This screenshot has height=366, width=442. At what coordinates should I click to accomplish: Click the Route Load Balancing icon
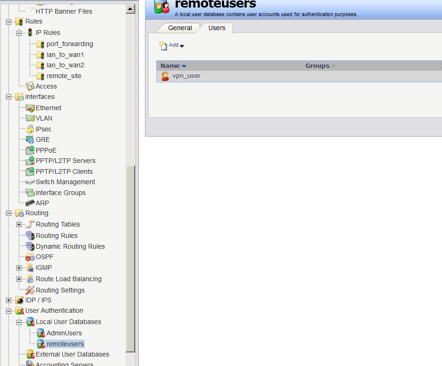tap(30, 279)
